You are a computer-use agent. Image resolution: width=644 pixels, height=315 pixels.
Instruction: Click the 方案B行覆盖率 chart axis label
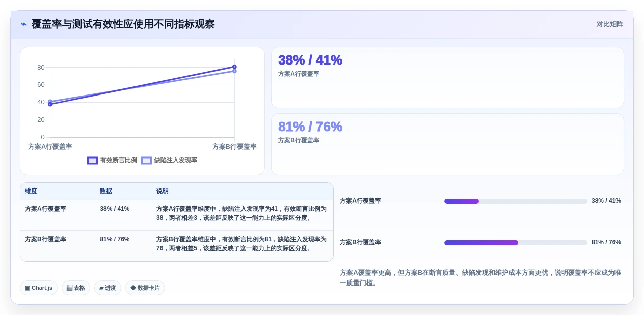pos(234,147)
